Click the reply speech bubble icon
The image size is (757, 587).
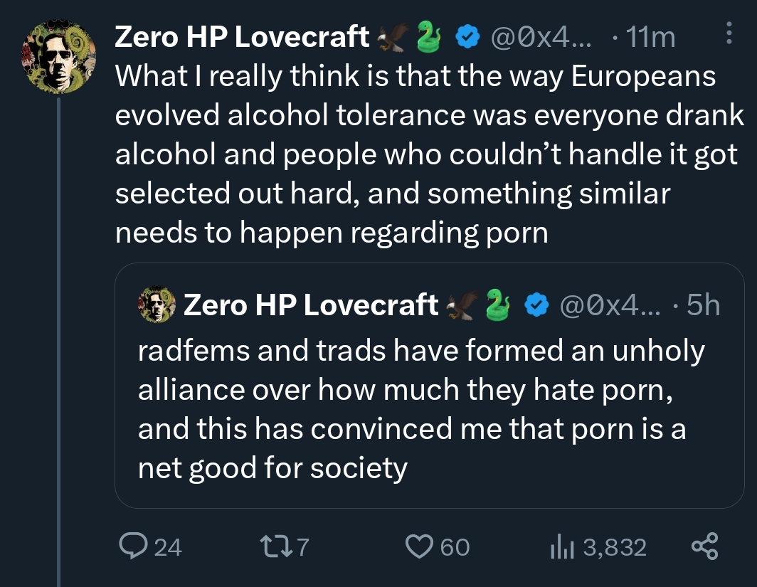(x=134, y=546)
